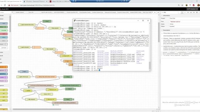
Task: Select the link in node in palette
Action: click(x=4, y=41)
